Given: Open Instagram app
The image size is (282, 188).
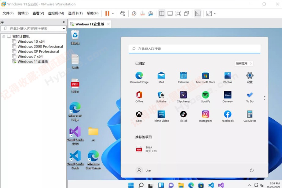Looking at the screenshot, I should pyautogui.click(x=205, y=116).
